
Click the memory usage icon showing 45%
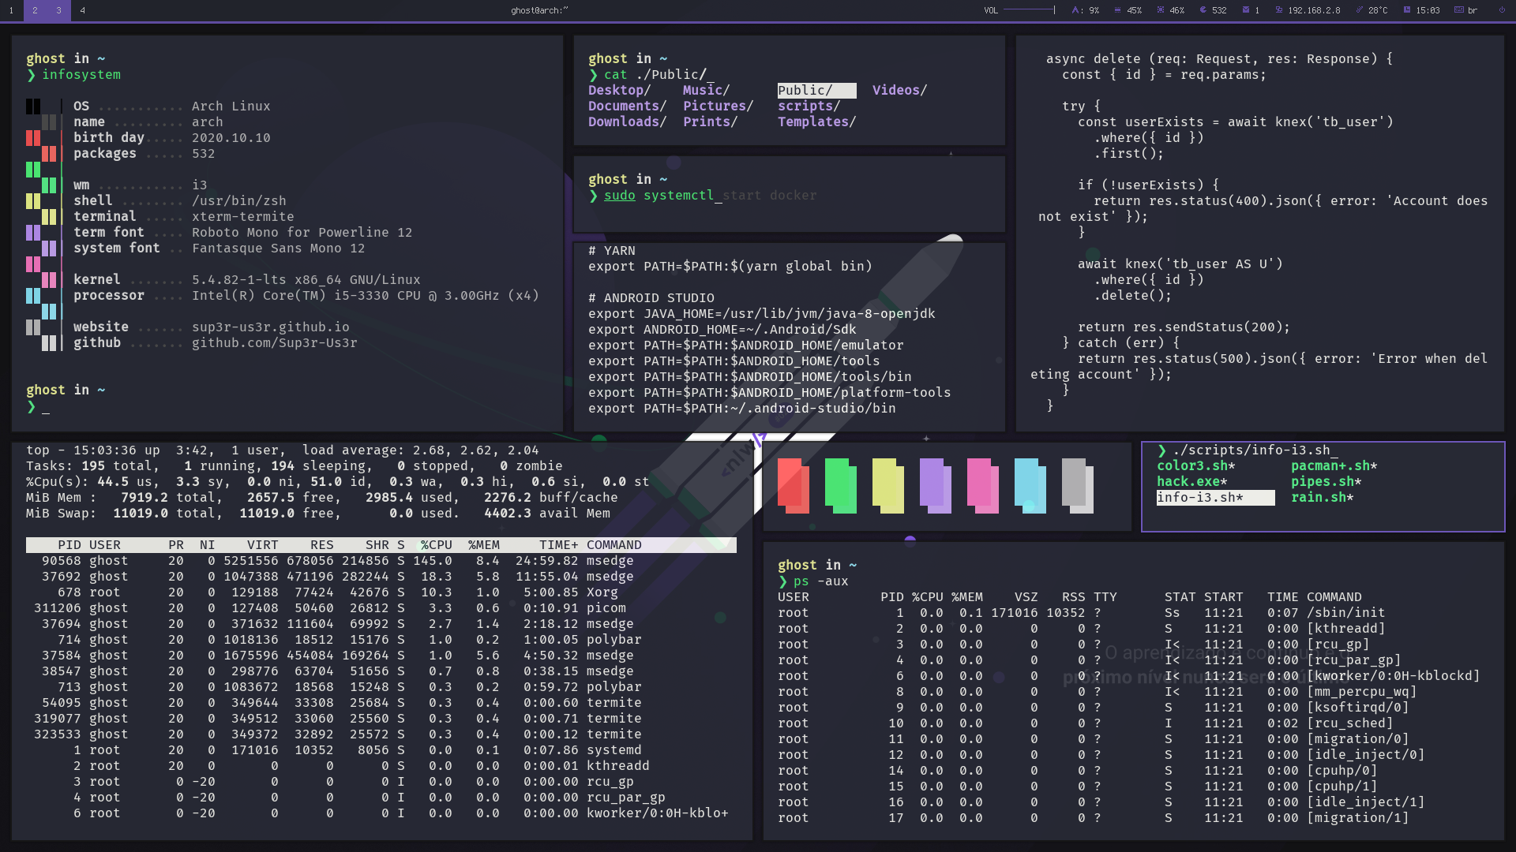click(1118, 10)
